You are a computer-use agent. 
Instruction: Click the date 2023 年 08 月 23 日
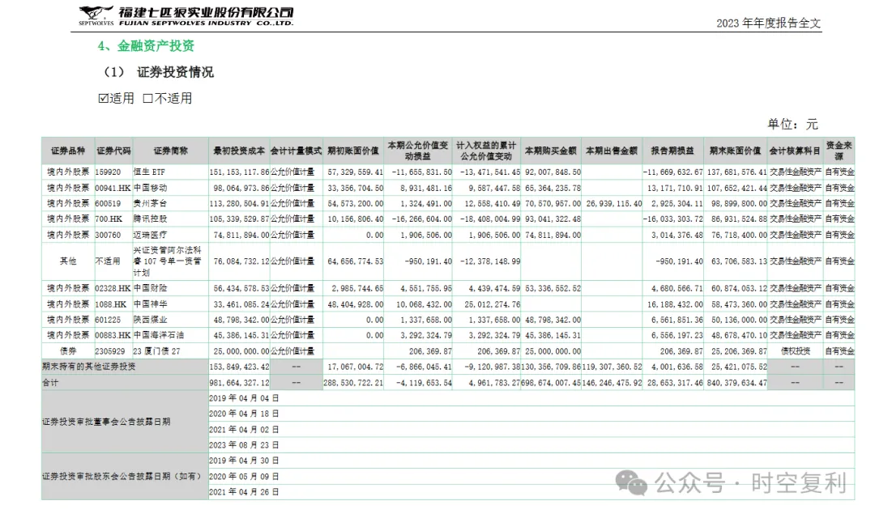pyautogui.click(x=244, y=445)
